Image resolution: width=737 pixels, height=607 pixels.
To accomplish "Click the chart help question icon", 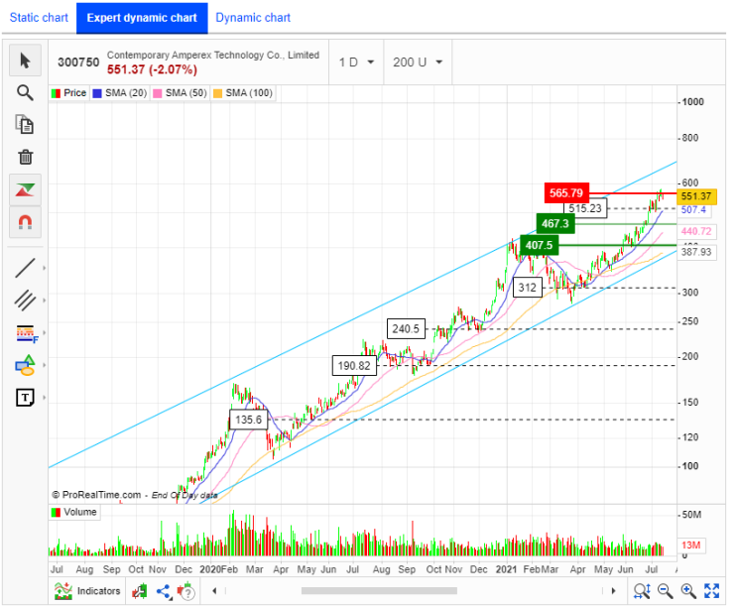I will (186, 591).
